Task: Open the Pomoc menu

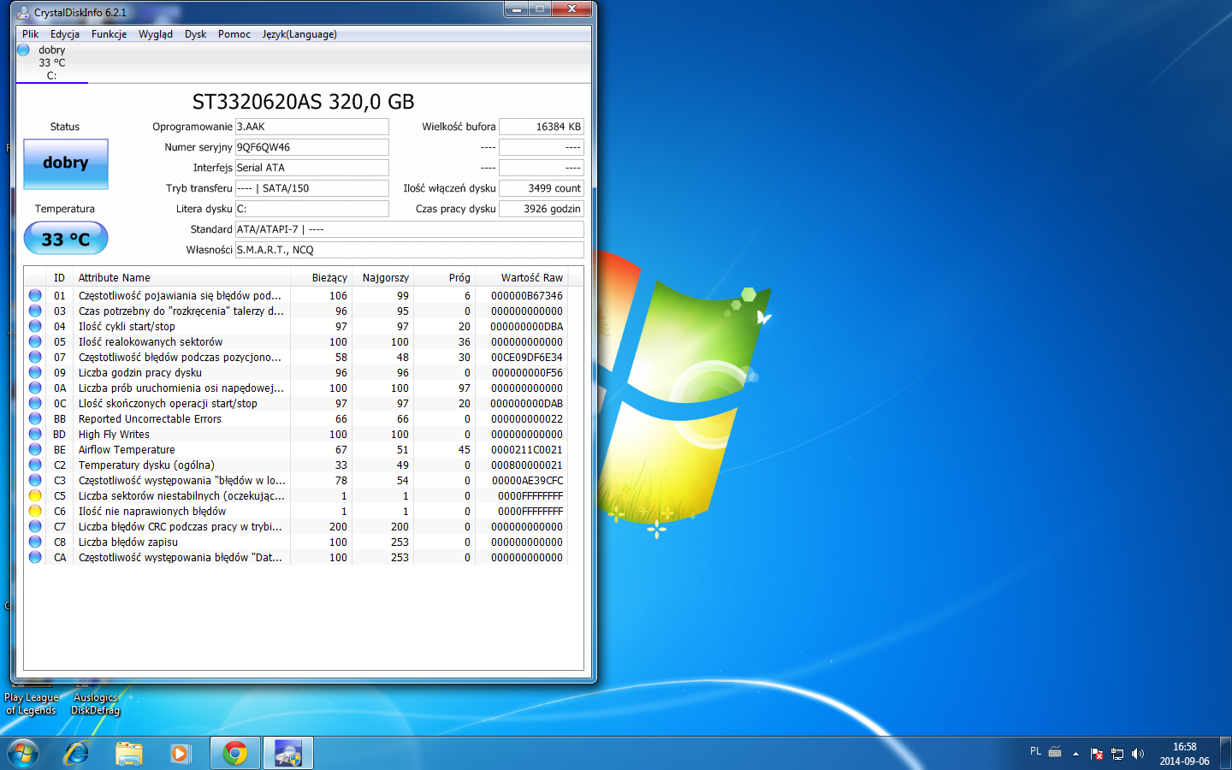Action: pos(234,34)
